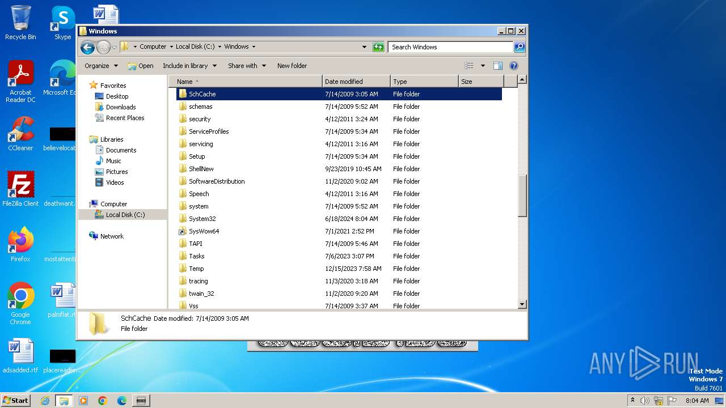
Task: Expand Windows breadcrumb arrow
Action: coord(254,47)
